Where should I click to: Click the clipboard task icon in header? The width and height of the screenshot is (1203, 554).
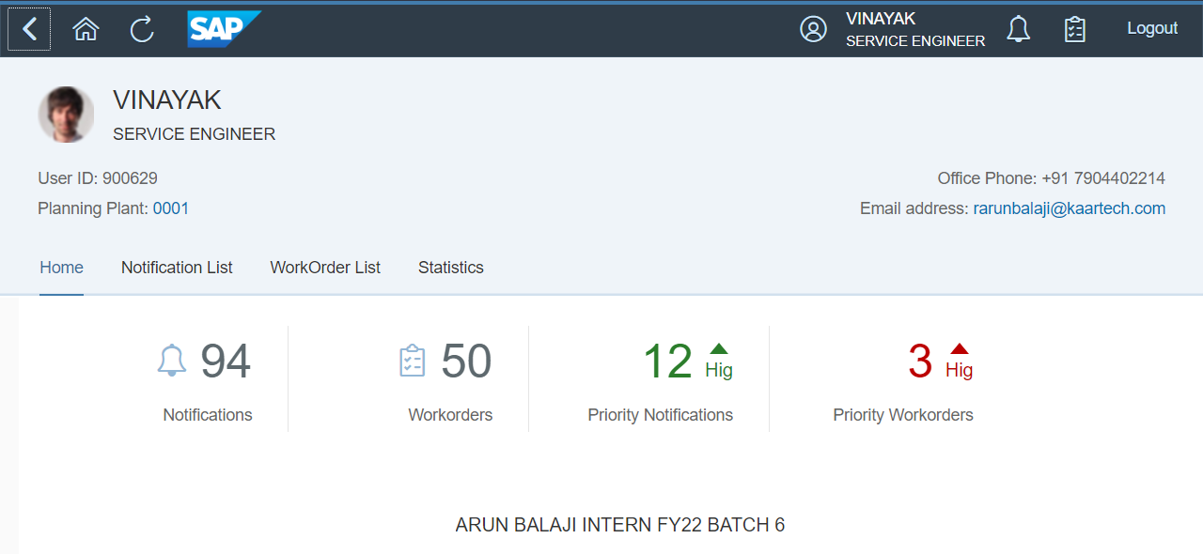click(x=1074, y=29)
